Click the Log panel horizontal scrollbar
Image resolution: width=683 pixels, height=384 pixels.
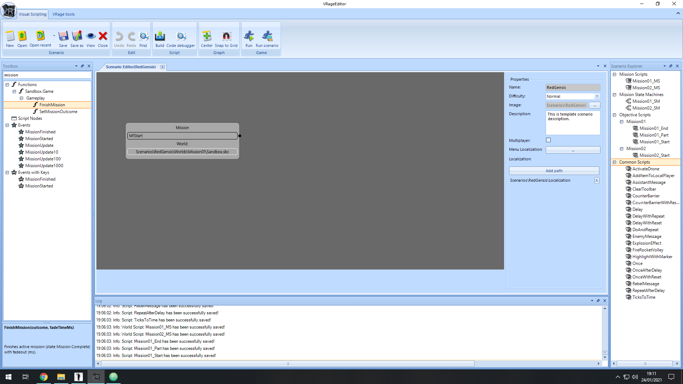click(x=287, y=364)
